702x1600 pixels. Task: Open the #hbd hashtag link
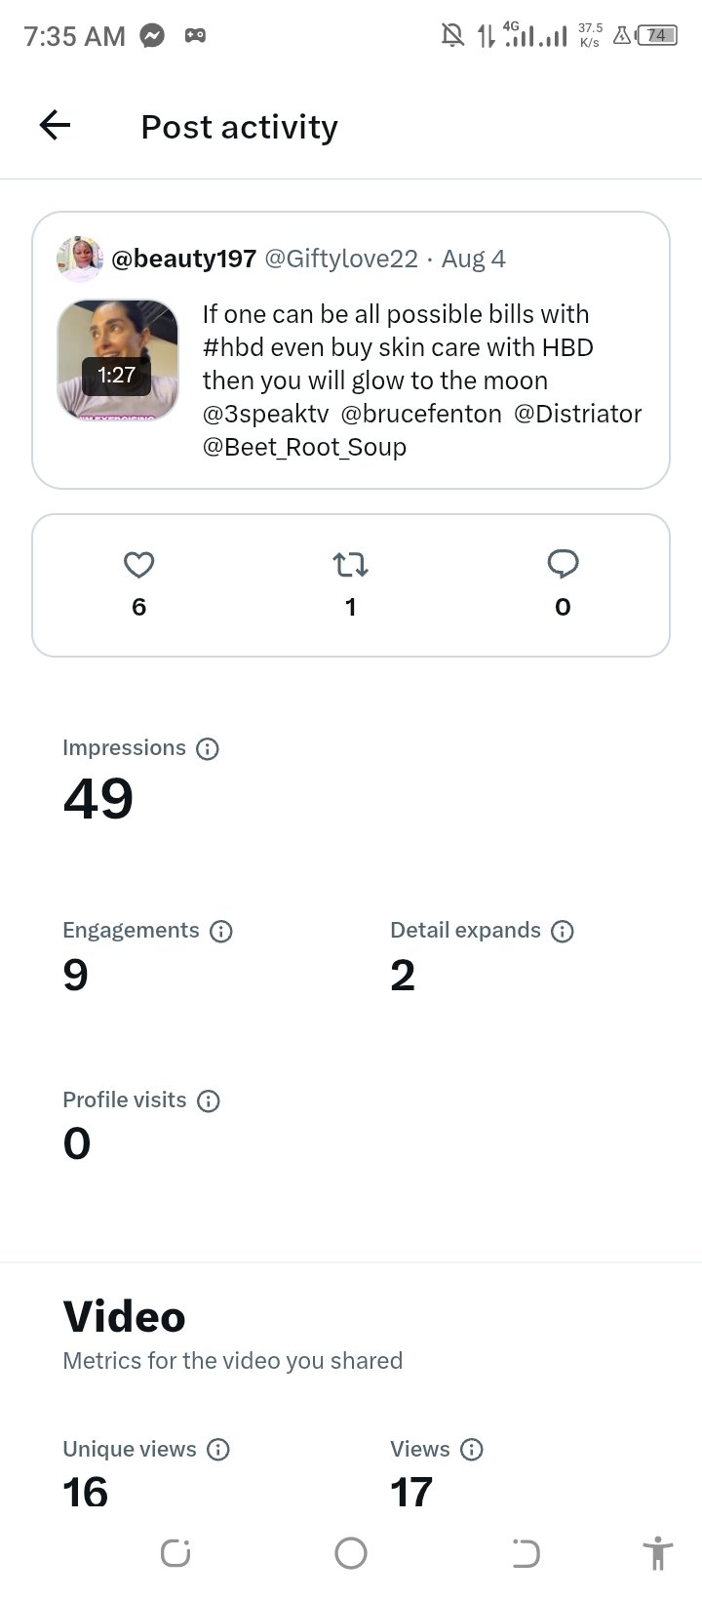coord(233,347)
